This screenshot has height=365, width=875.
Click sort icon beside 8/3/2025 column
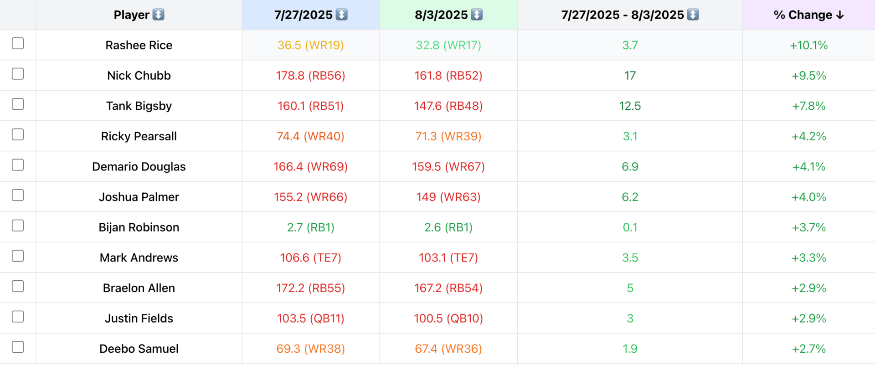click(477, 15)
